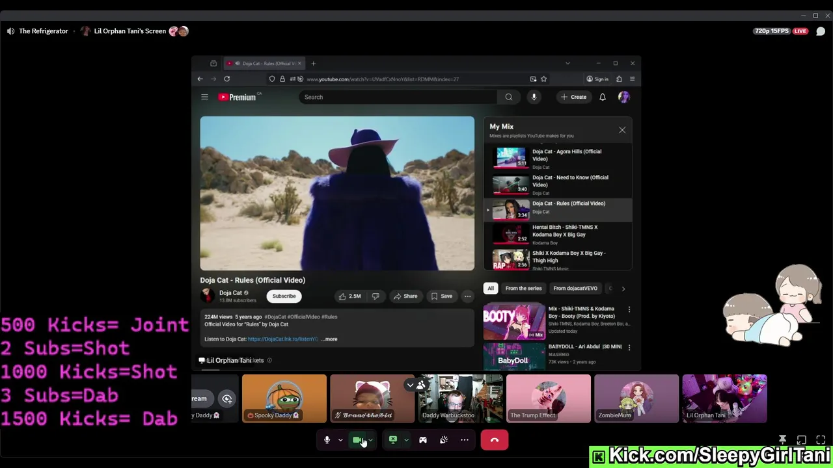Open the soundboard from call controls
Viewport: 833px width, 468px height.
pos(444,440)
